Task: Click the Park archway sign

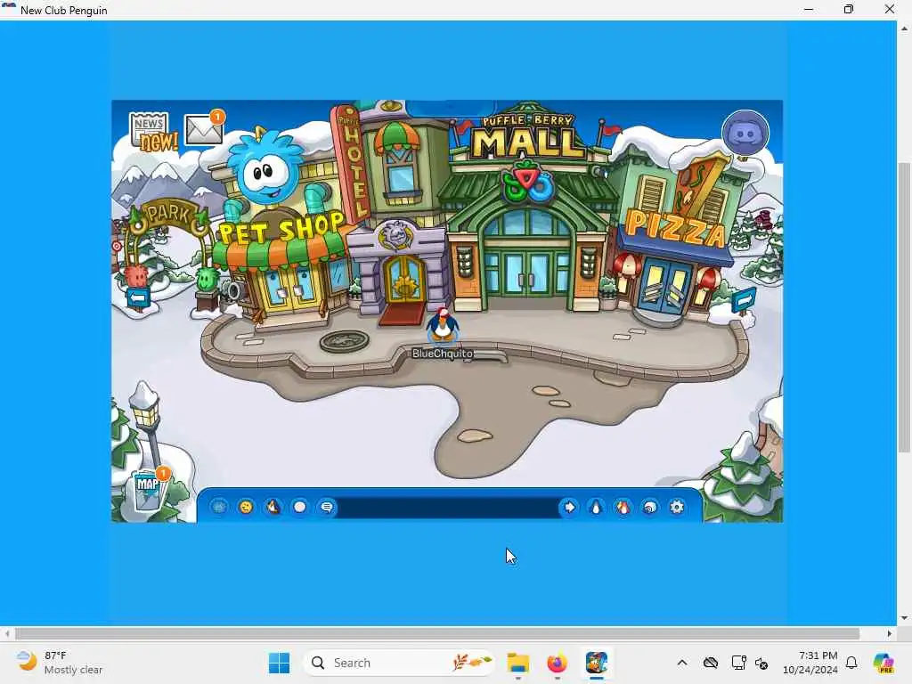Action: pos(168,215)
